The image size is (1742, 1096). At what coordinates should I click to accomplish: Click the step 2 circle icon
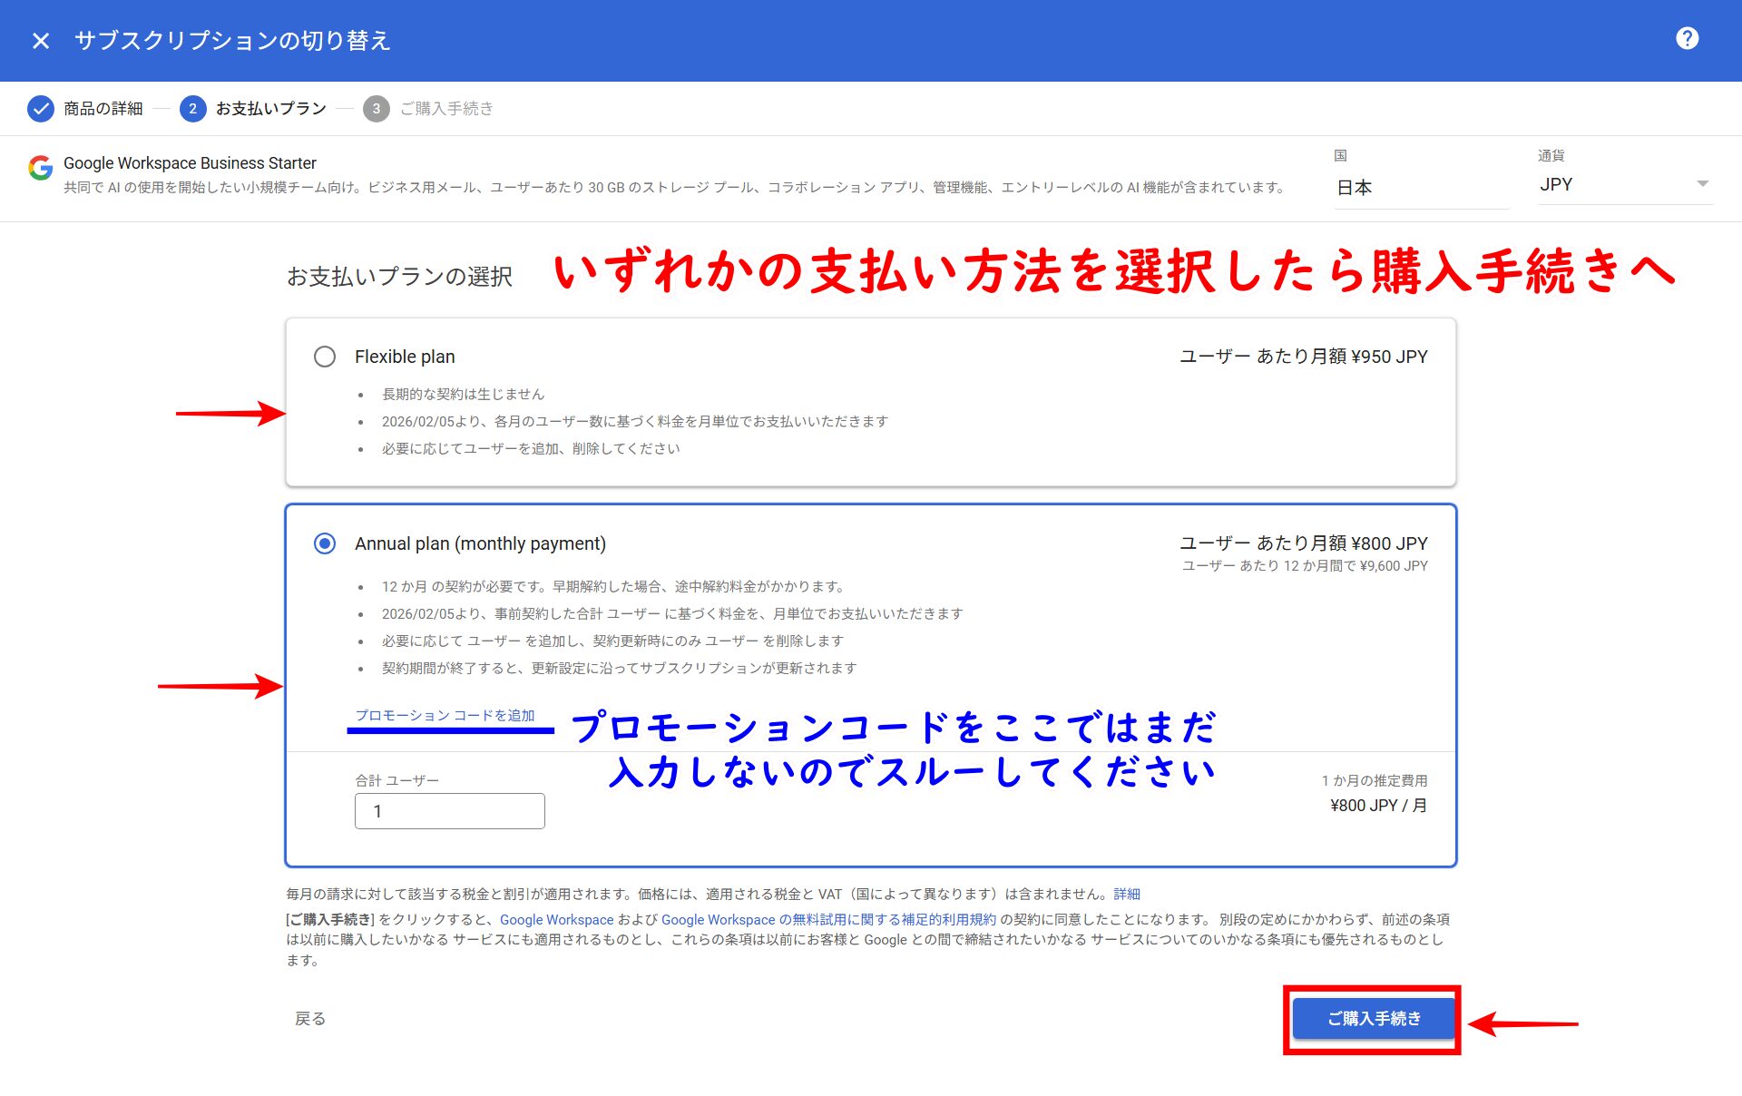point(192,109)
